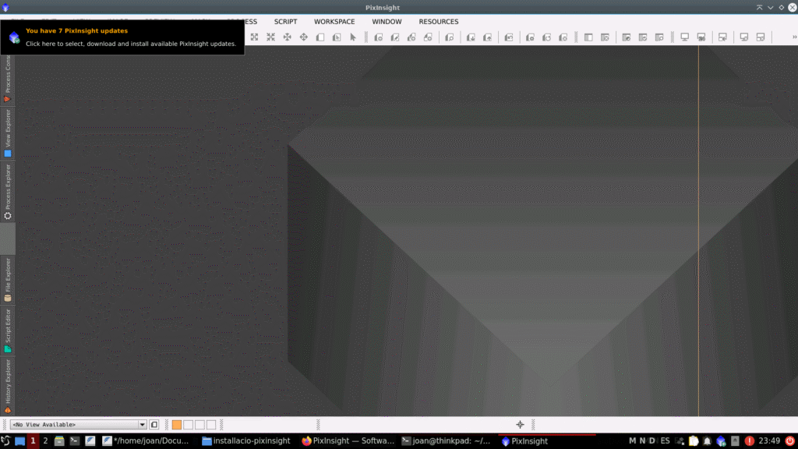
Task: Open the notification bell in system tray
Action: click(708, 441)
